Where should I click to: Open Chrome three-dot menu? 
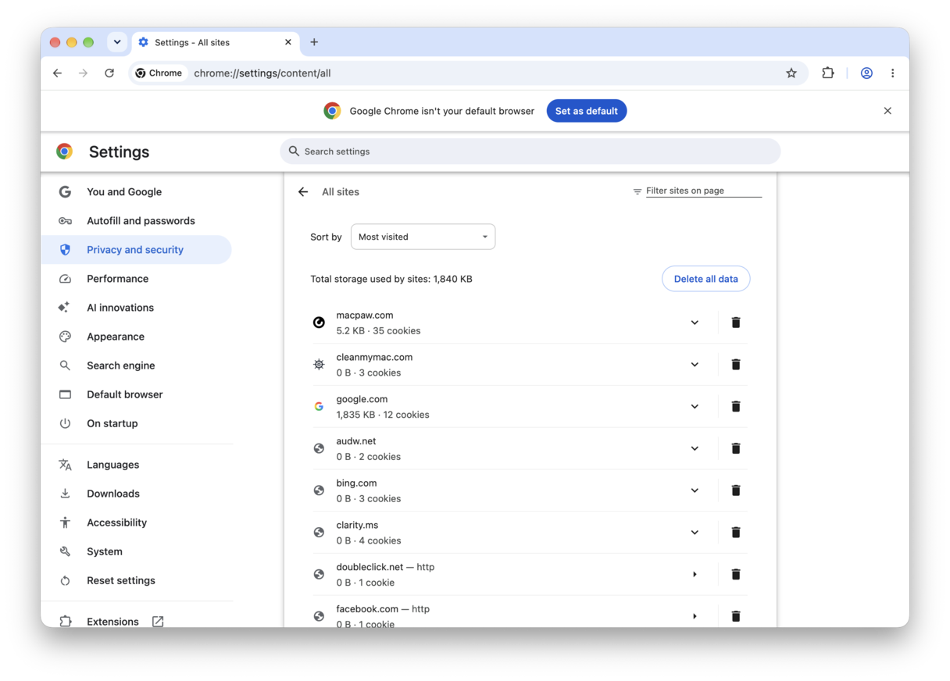(x=892, y=73)
